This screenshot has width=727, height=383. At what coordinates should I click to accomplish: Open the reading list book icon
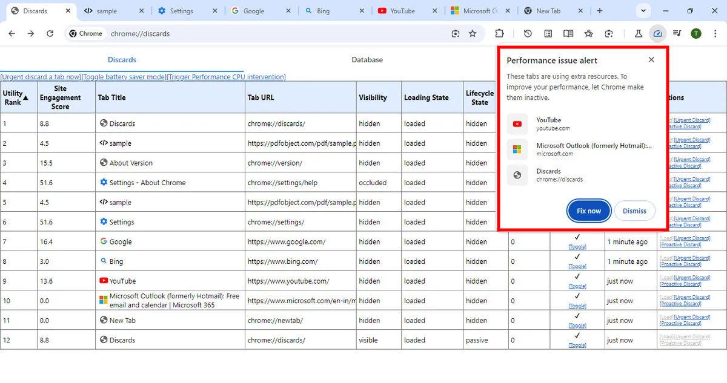[569, 33]
